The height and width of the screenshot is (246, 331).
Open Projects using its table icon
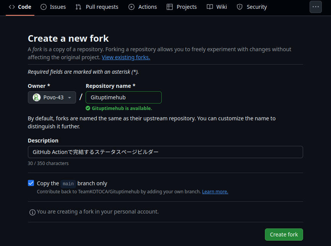pos(169,6)
